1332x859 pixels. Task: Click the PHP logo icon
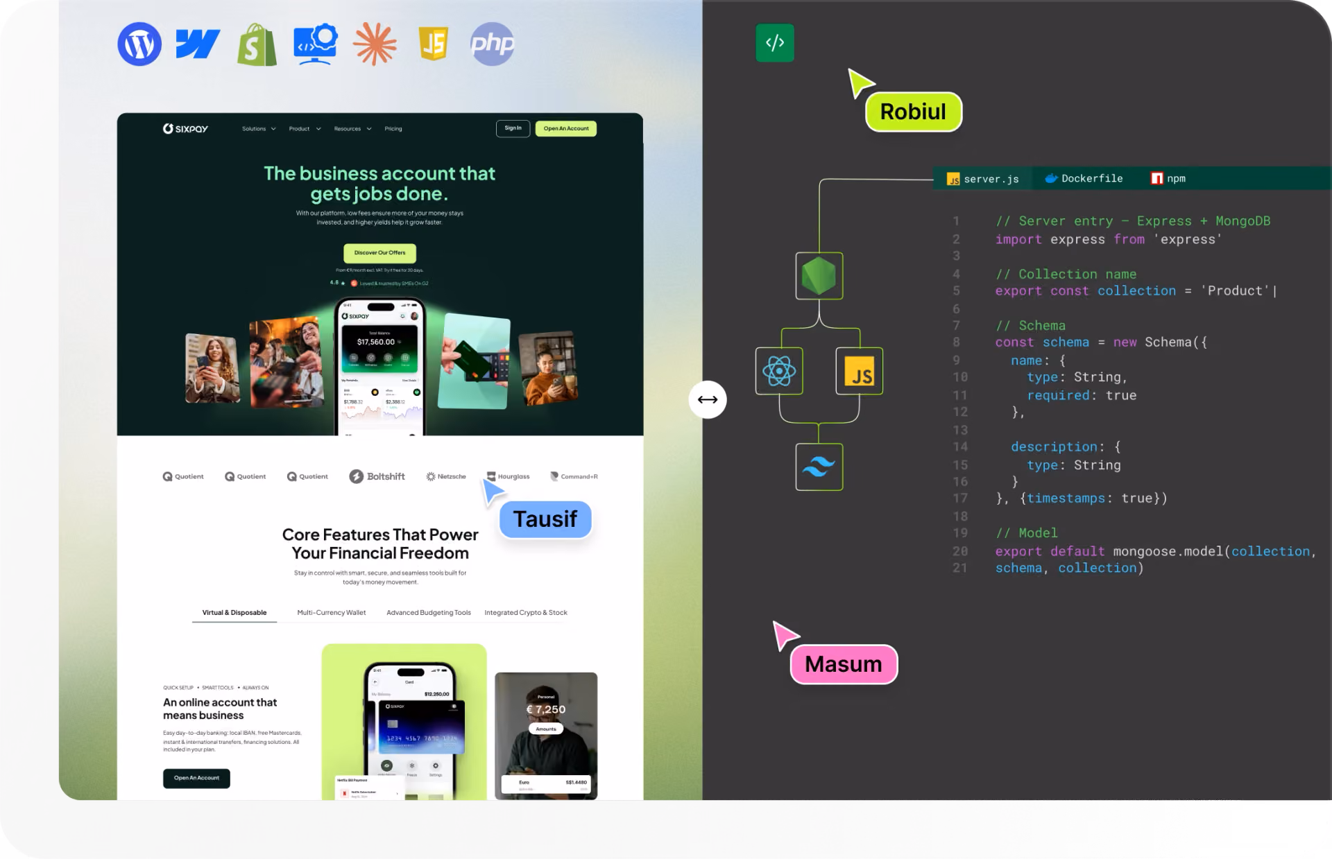click(x=493, y=44)
